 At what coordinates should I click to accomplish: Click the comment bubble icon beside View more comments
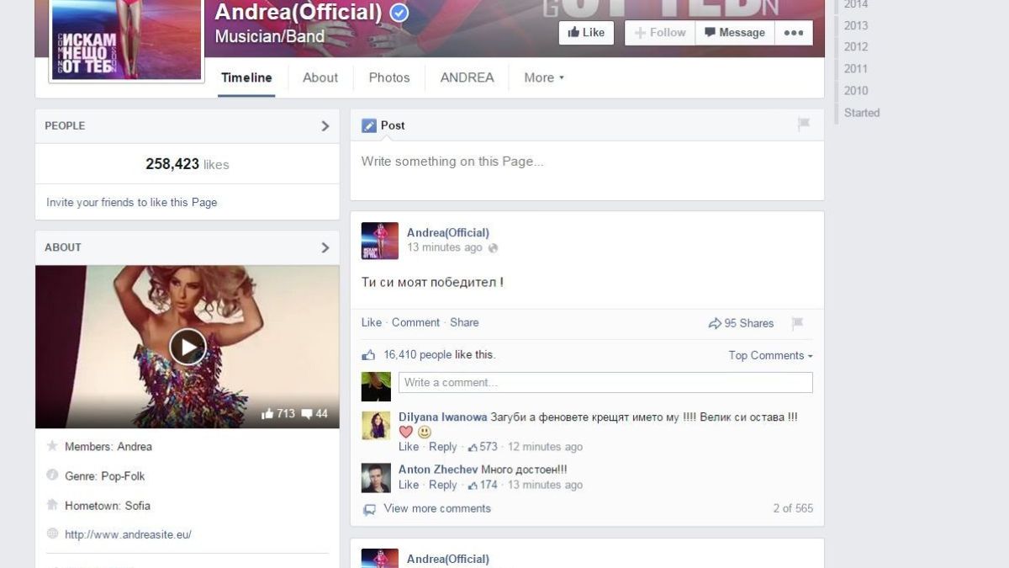click(369, 509)
